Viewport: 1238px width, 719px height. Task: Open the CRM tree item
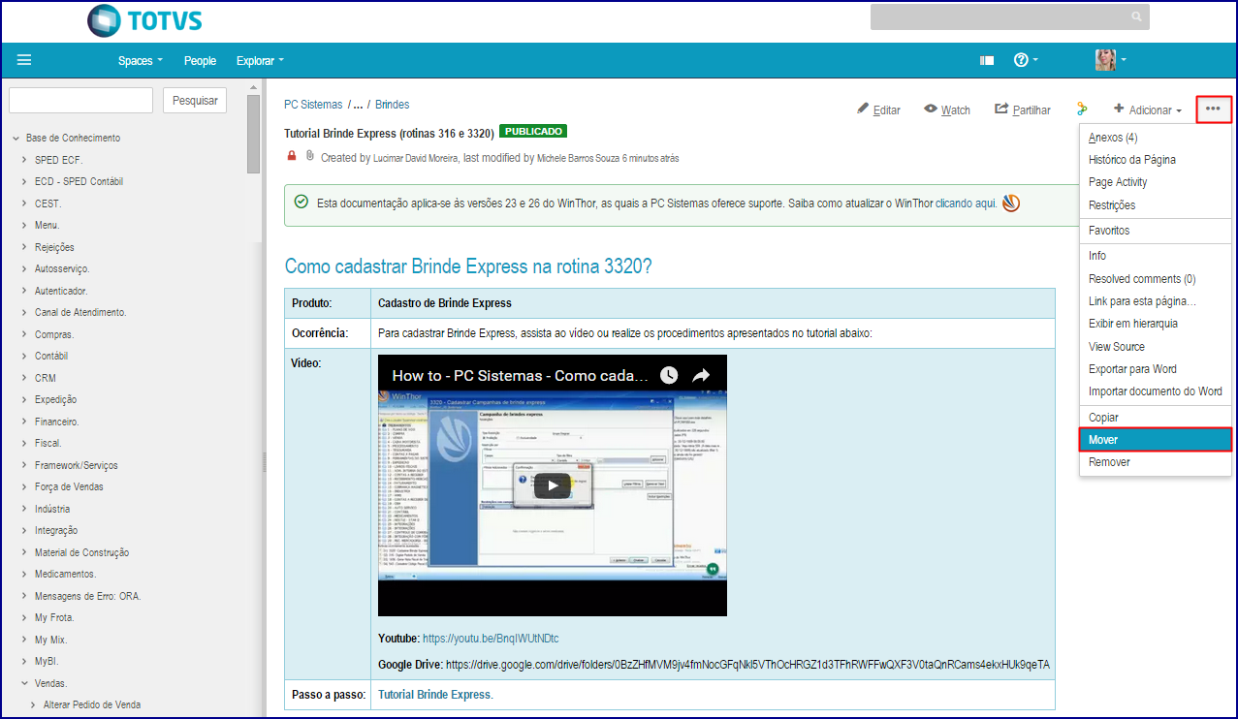[x=46, y=378]
